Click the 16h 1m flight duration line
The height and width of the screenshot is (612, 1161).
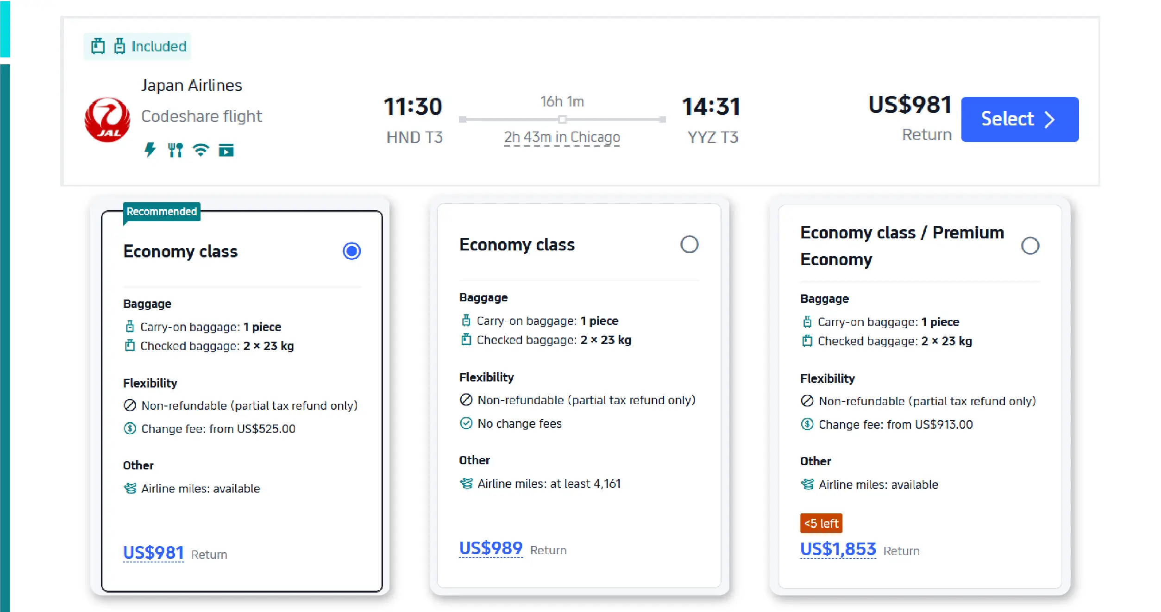click(x=562, y=119)
